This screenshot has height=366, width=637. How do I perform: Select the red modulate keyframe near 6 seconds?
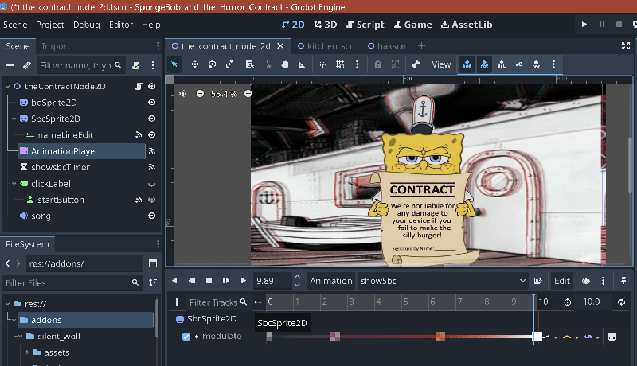[440, 336]
